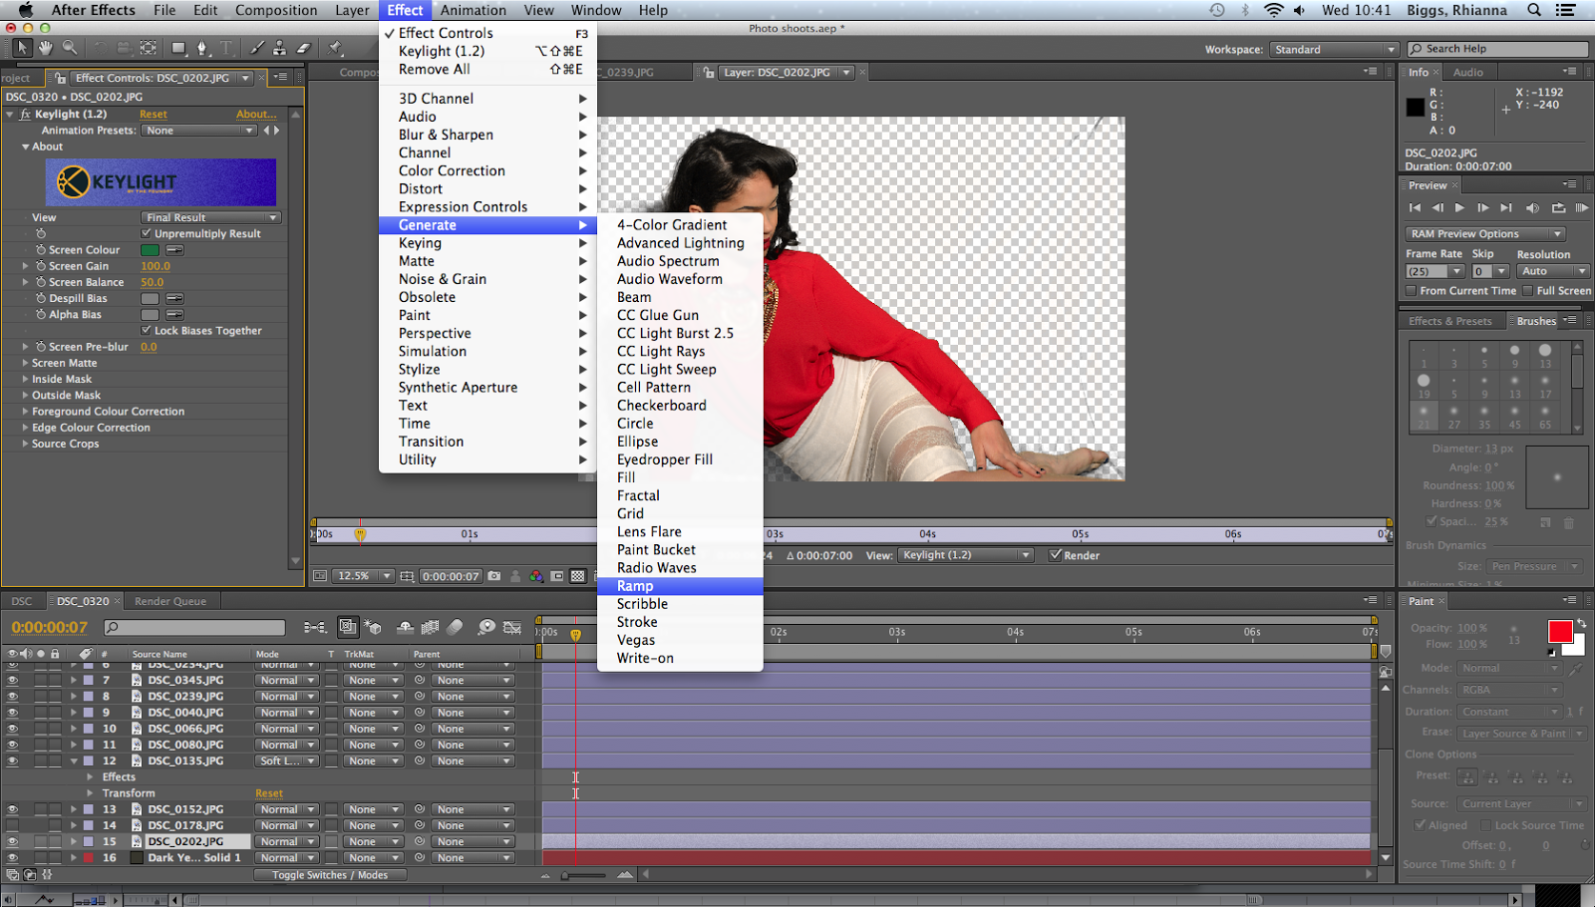Toggle visibility of layer DSC_0080.JPG
Screen dimensions: 1595x907
12,745
